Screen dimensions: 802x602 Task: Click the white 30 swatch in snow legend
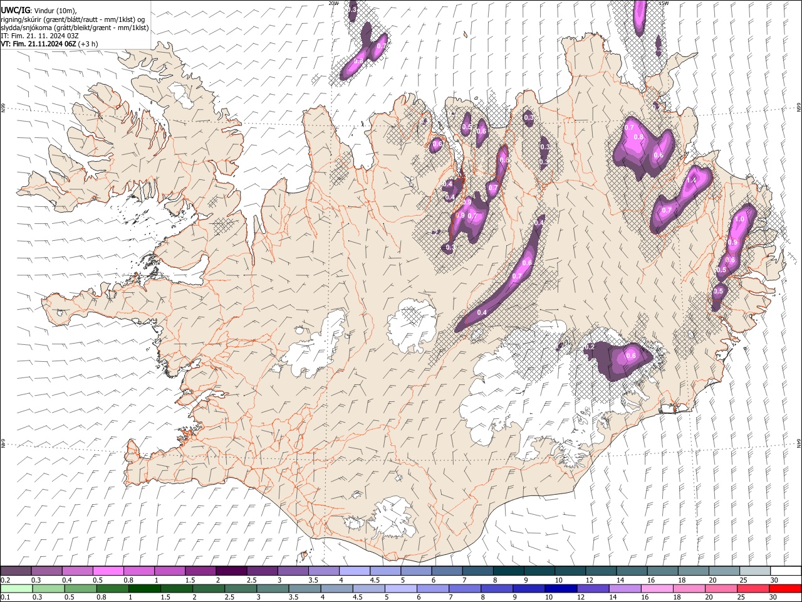785,571
